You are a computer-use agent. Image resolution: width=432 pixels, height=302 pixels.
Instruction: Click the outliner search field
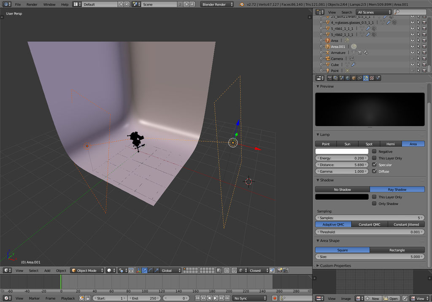(x=410, y=12)
